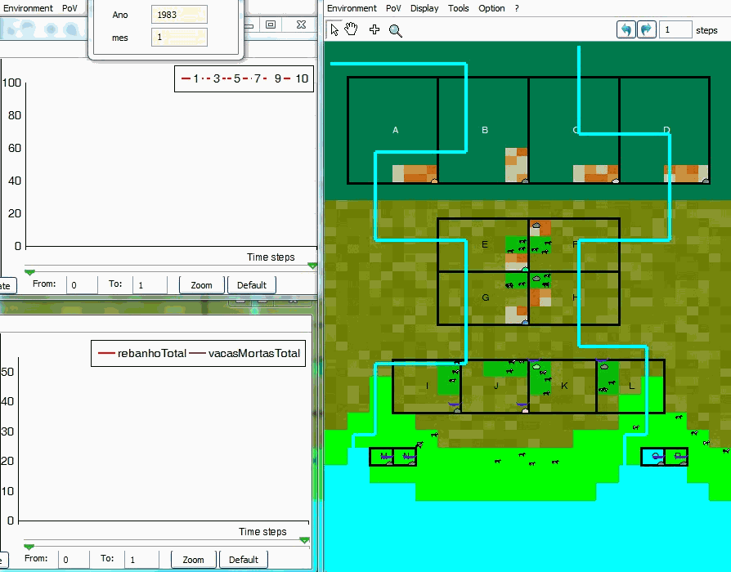Click the step back arrow icon

point(626,30)
